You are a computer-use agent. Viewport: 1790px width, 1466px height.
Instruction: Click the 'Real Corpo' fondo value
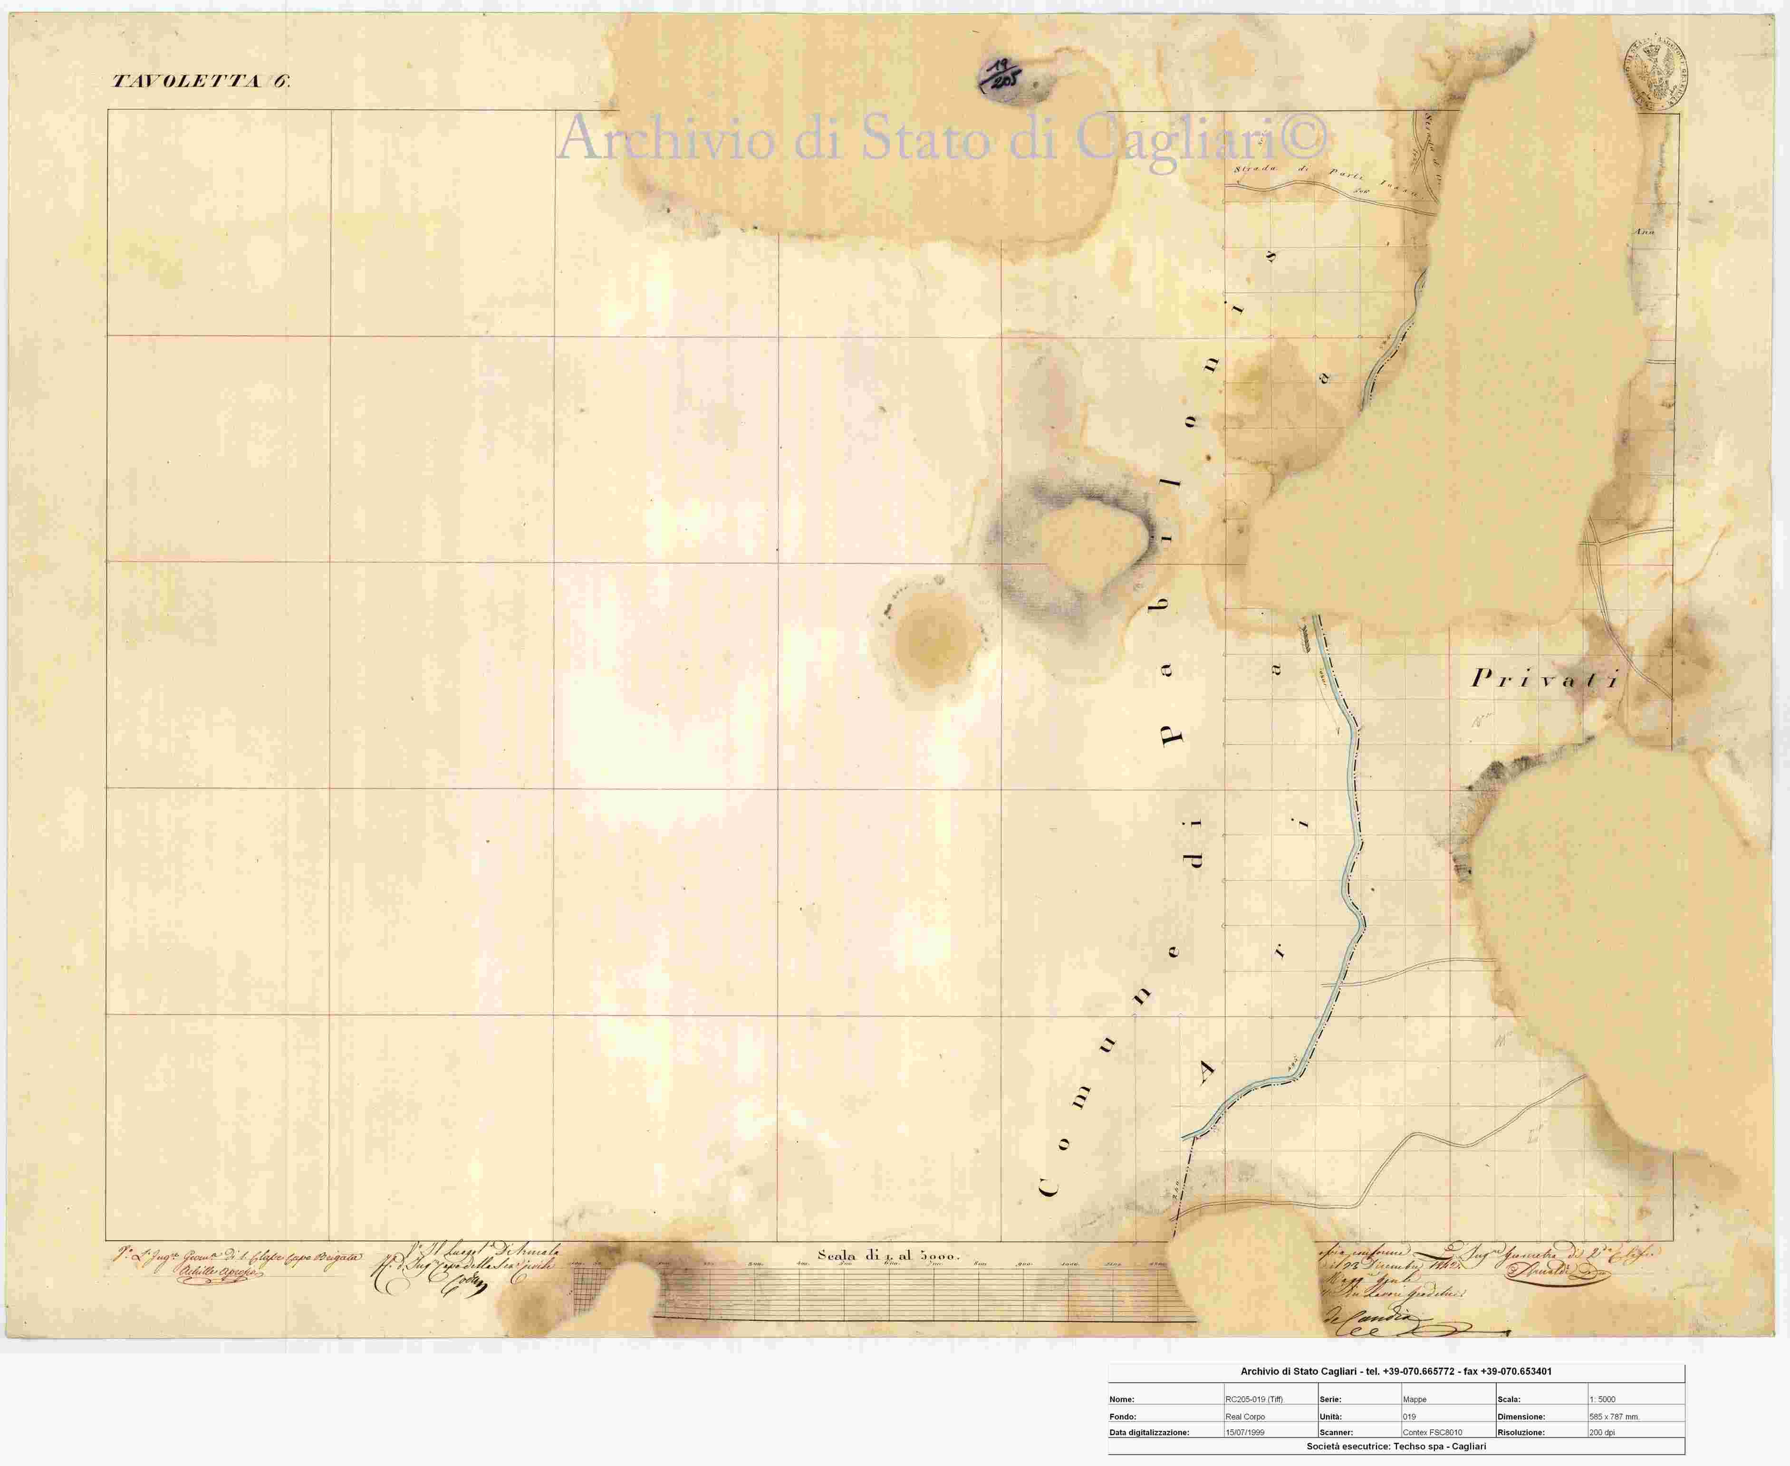(1245, 1416)
